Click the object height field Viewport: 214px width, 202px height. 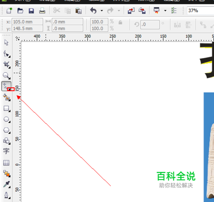click(x=67, y=28)
